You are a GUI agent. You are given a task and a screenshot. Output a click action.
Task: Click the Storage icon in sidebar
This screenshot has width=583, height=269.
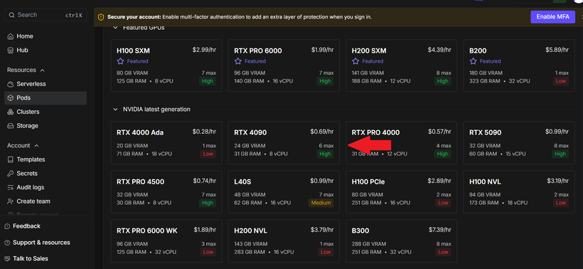pos(11,126)
